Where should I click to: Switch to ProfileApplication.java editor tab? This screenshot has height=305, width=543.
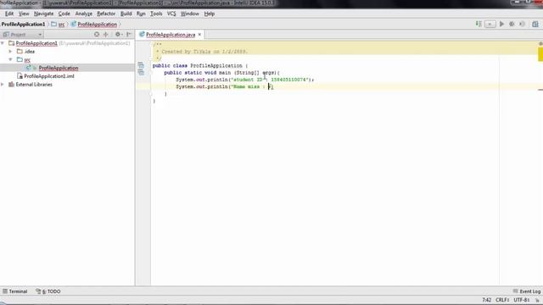(171, 35)
